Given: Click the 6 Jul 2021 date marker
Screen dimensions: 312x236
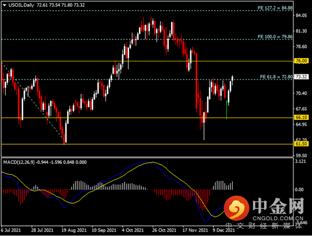Looking at the screenshot, I should point(11,230).
